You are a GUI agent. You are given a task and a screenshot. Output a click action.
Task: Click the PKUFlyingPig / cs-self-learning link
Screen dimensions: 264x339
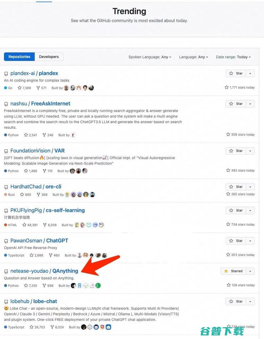click(47, 210)
